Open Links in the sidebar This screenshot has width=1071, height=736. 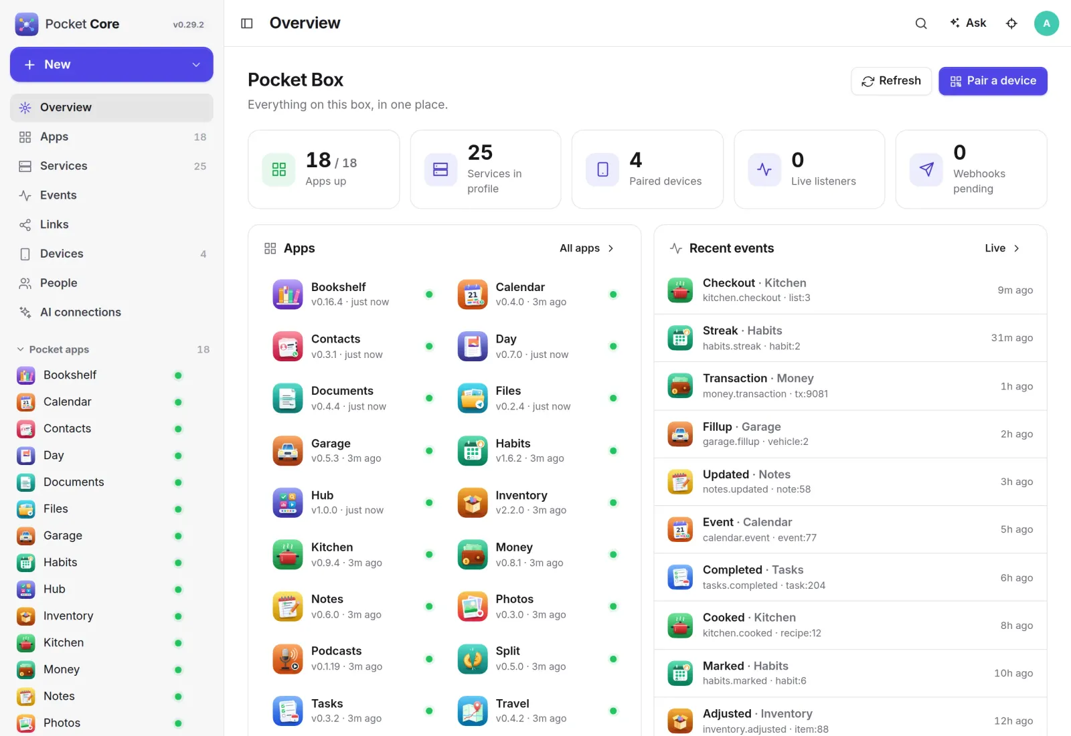(112, 225)
